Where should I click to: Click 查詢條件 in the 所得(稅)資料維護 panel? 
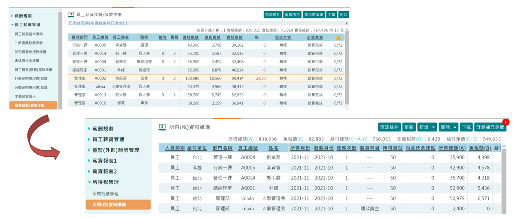coord(390,127)
